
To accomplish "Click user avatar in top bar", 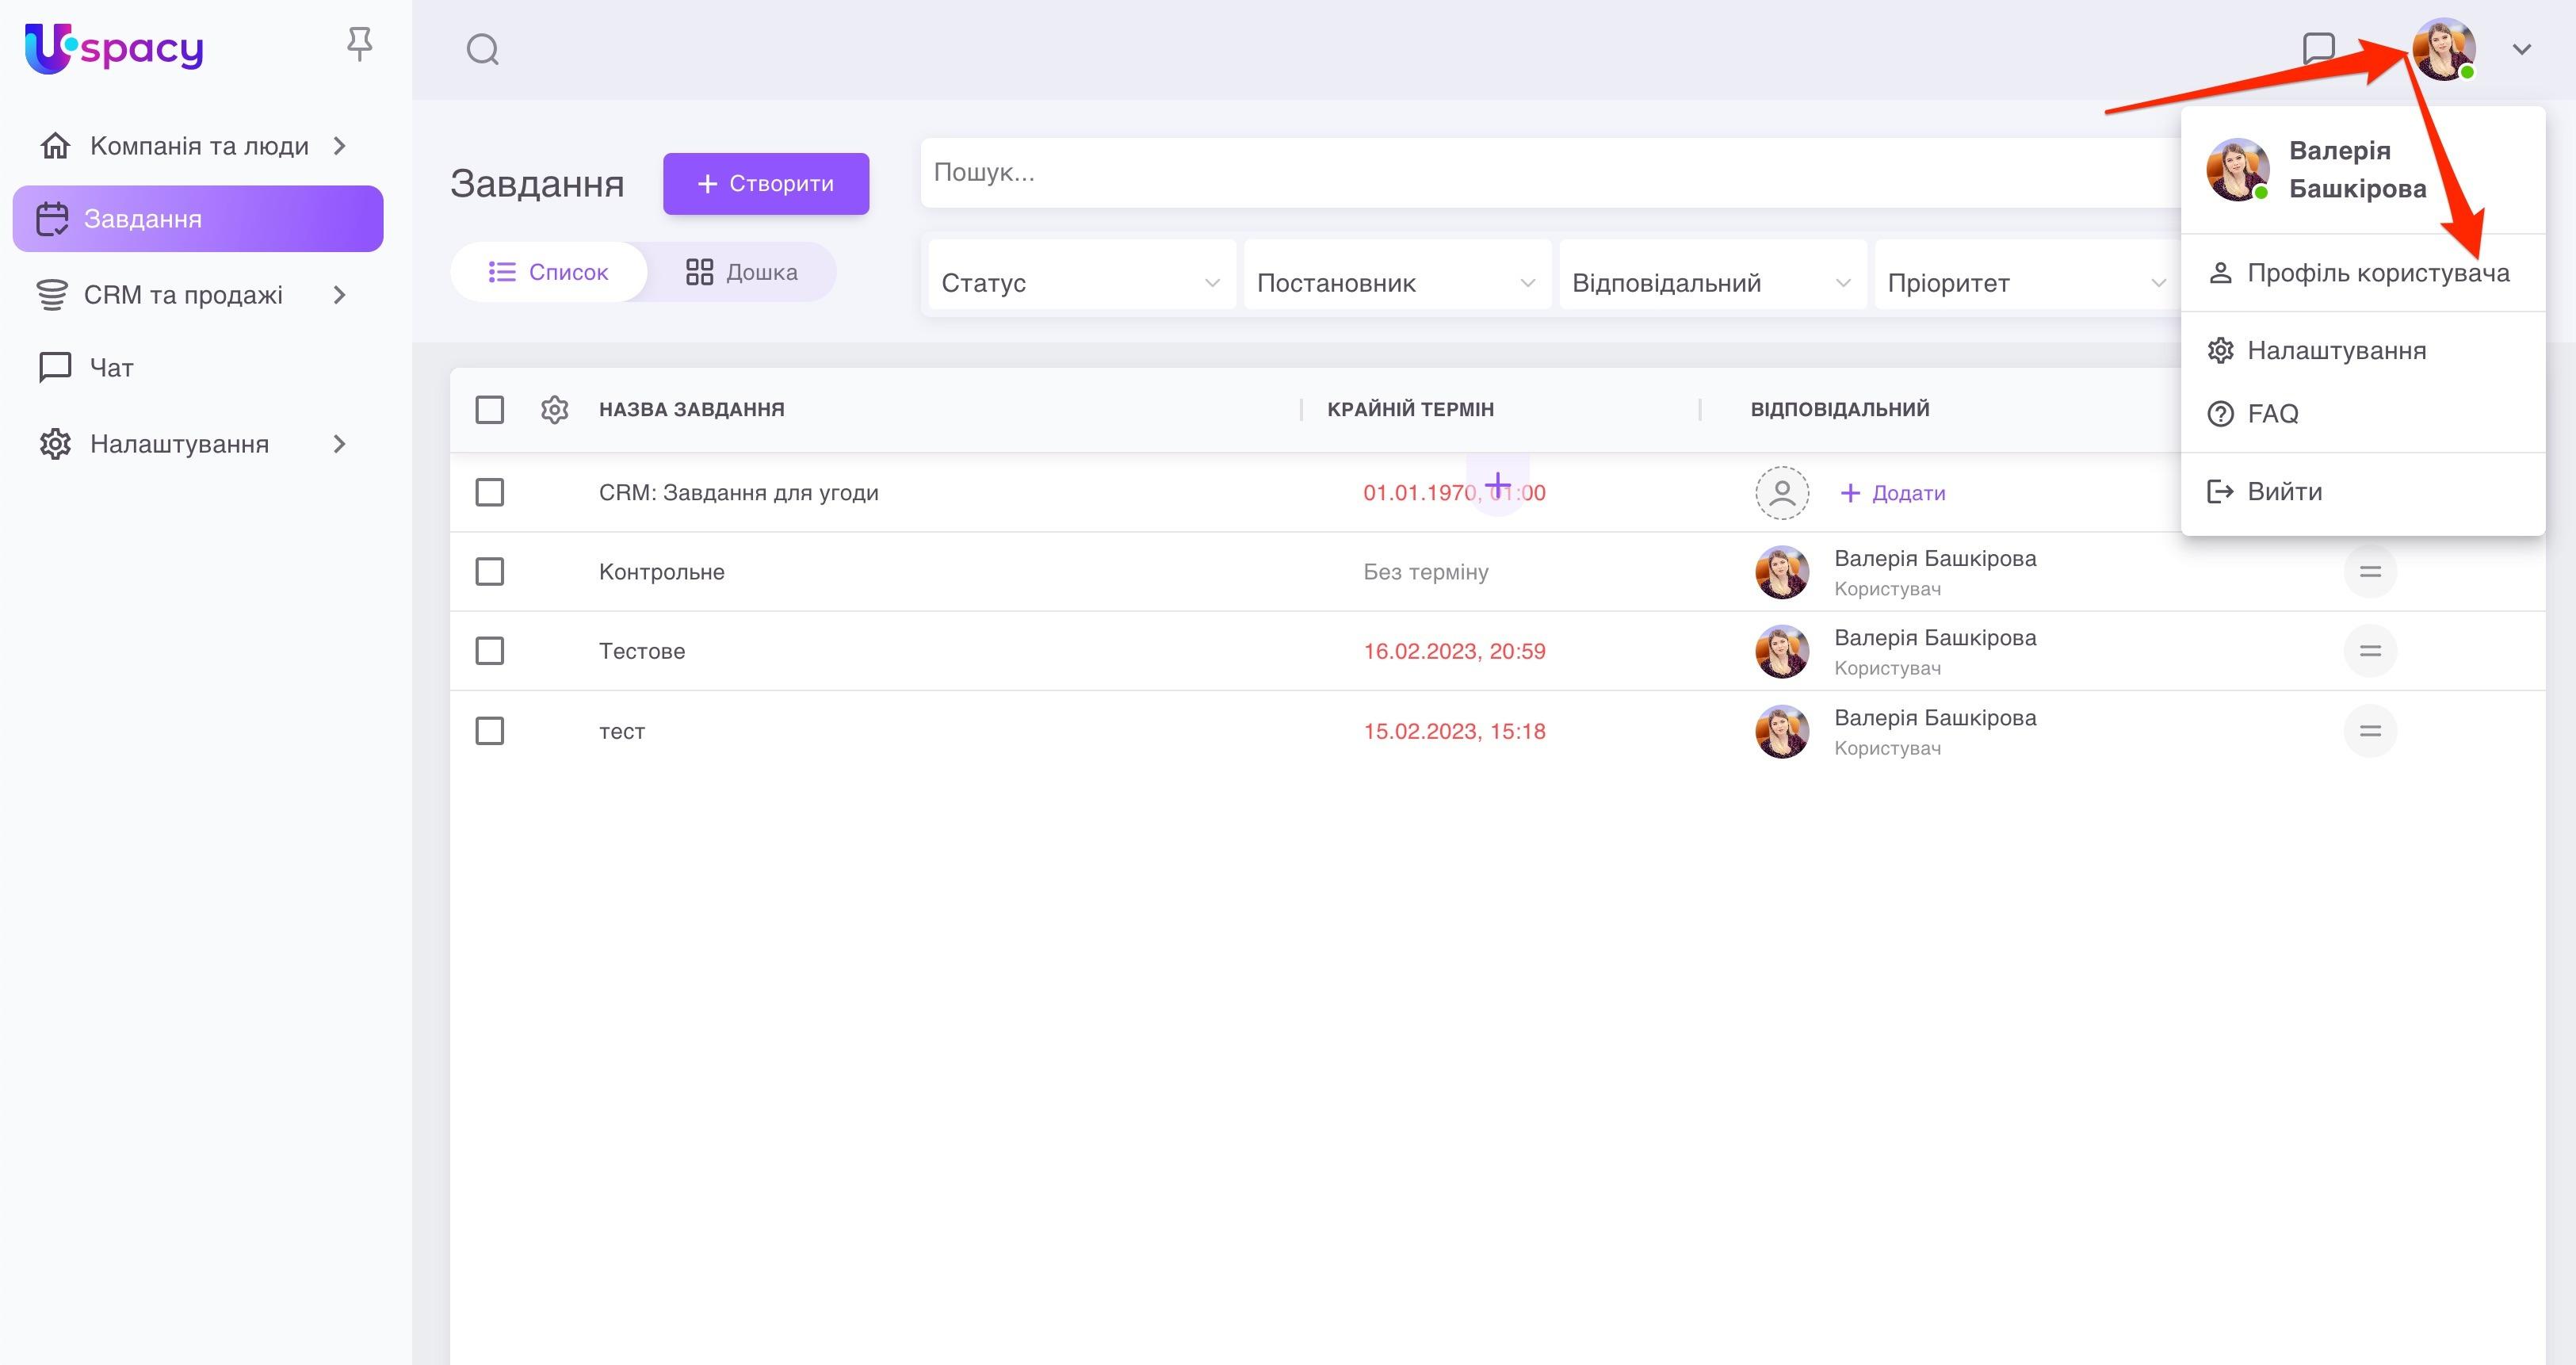I will pyautogui.click(x=2442, y=48).
